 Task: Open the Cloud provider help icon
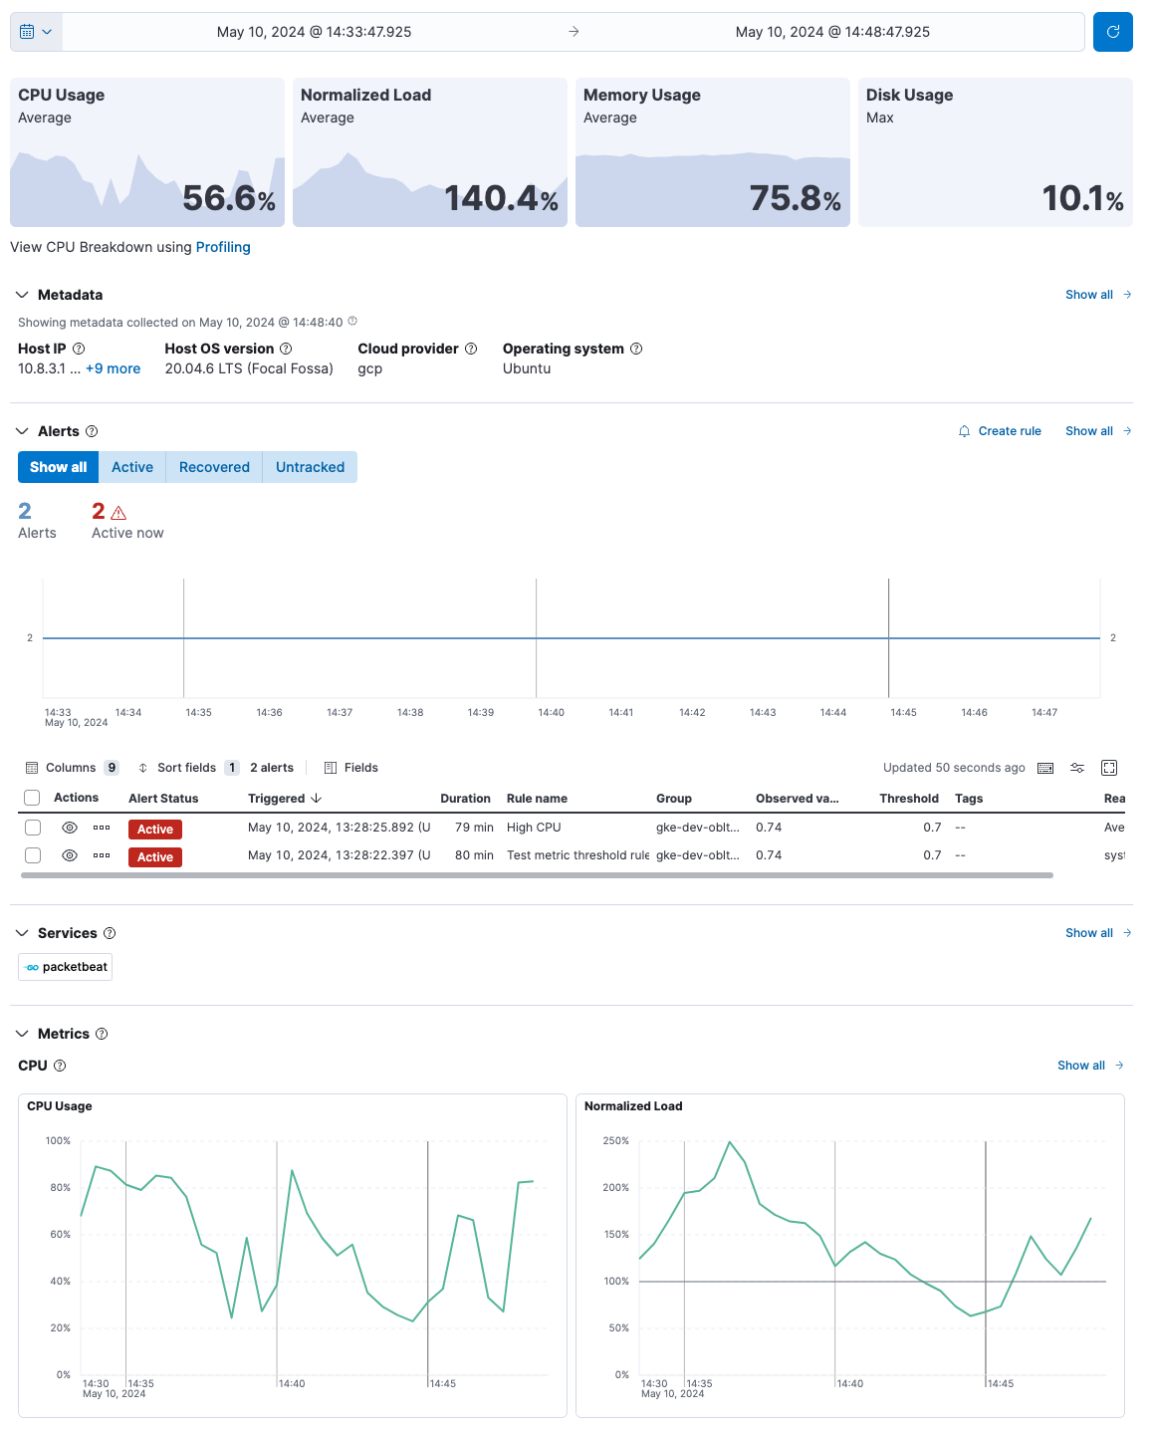tap(471, 349)
